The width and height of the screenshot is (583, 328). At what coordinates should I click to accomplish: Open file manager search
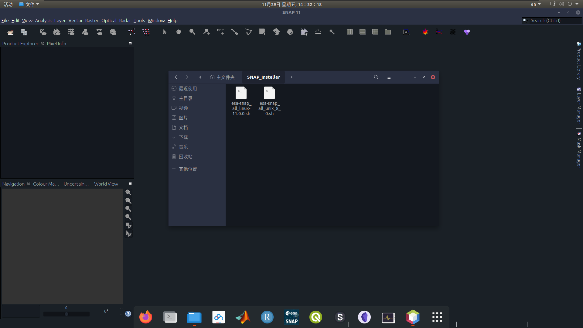click(x=376, y=77)
